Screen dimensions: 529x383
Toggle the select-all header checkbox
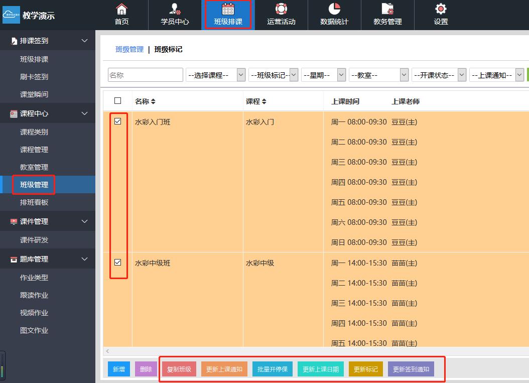tap(118, 101)
